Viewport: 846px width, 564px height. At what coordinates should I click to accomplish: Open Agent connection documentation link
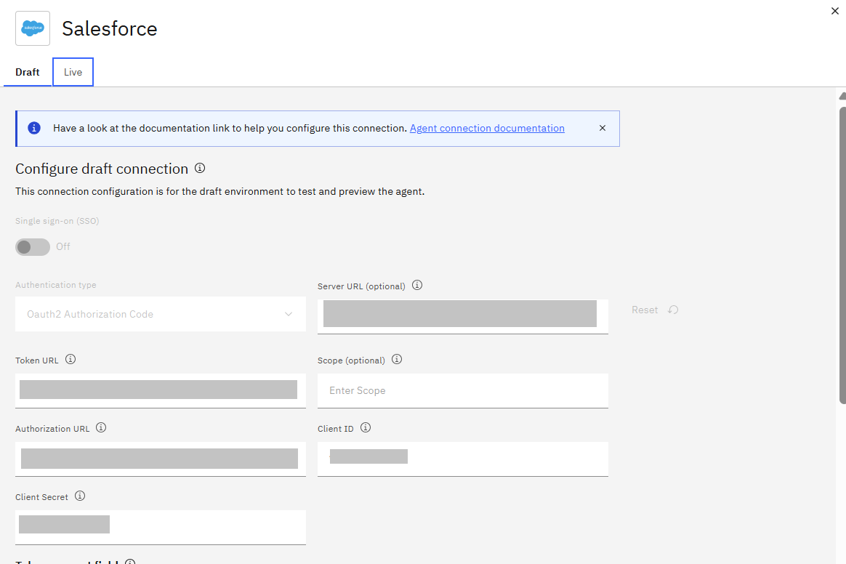click(487, 128)
